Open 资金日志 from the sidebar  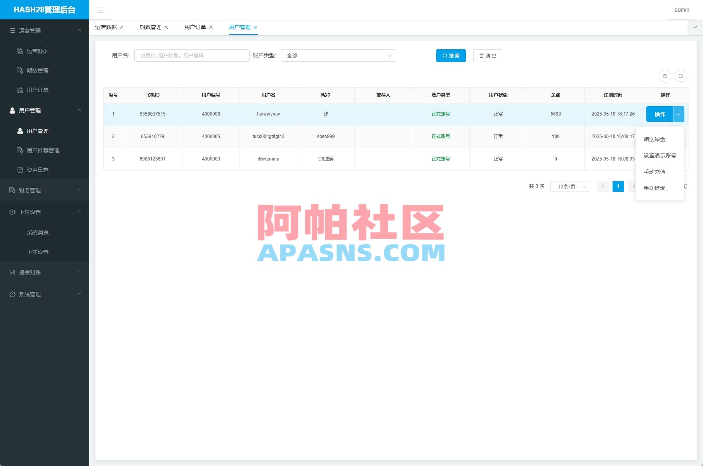click(x=38, y=170)
